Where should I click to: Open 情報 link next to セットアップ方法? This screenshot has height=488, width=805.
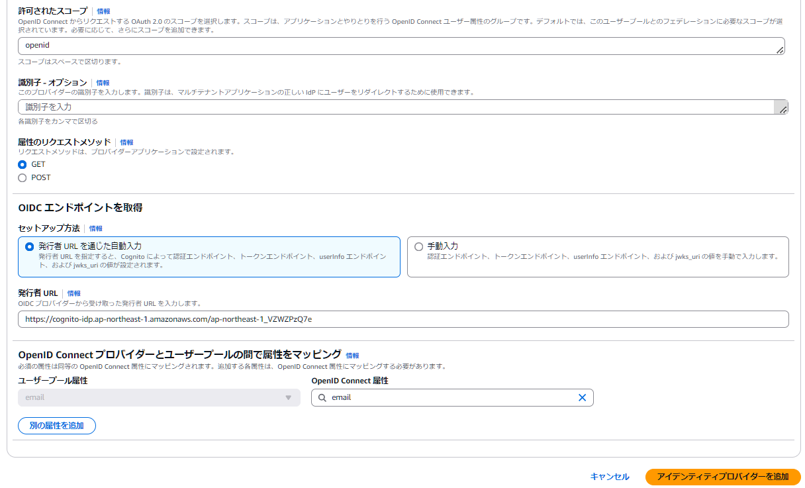pyautogui.click(x=96, y=228)
